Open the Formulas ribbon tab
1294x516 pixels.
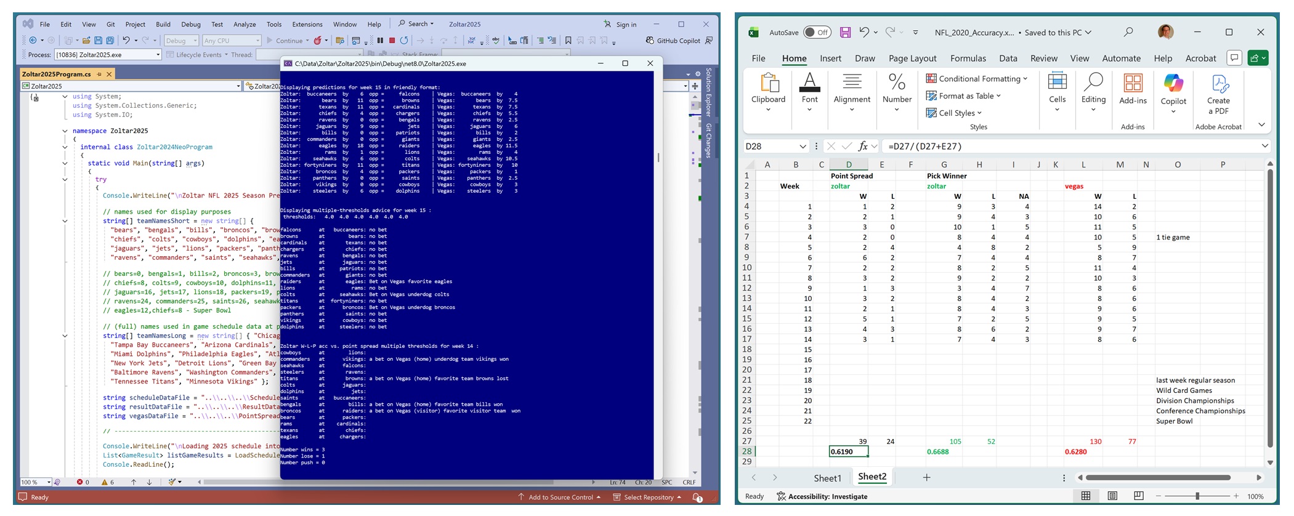tap(968, 58)
